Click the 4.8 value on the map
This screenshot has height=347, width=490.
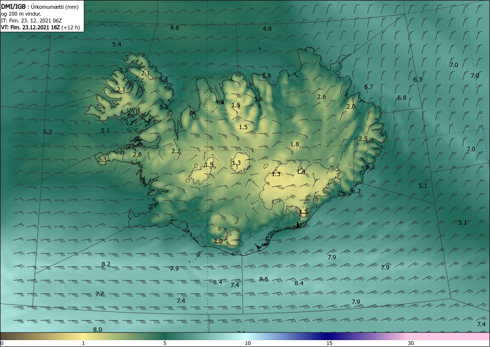267,29
